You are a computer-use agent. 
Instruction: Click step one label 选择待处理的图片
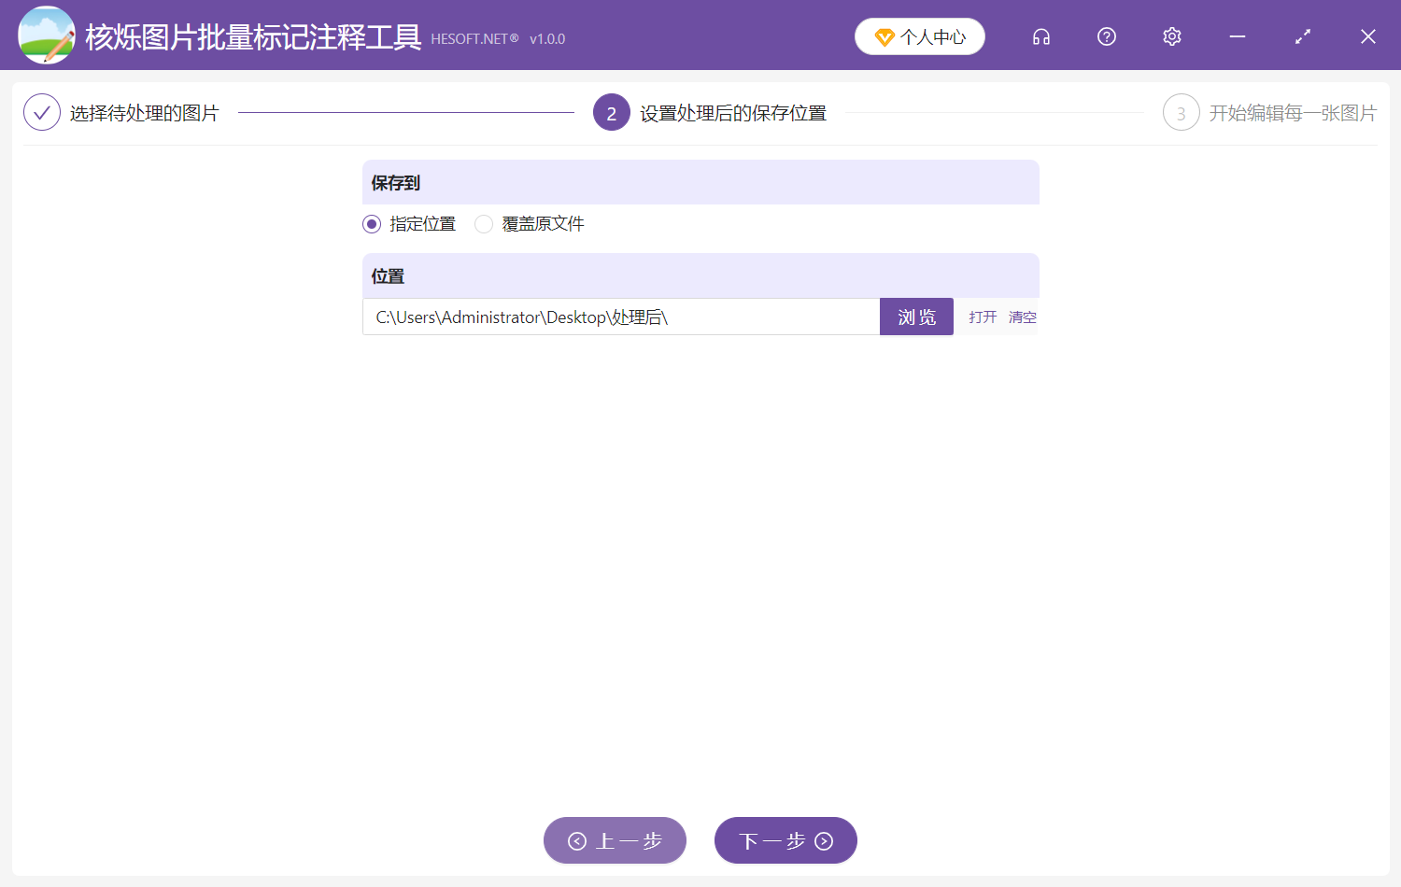[142, 112]
